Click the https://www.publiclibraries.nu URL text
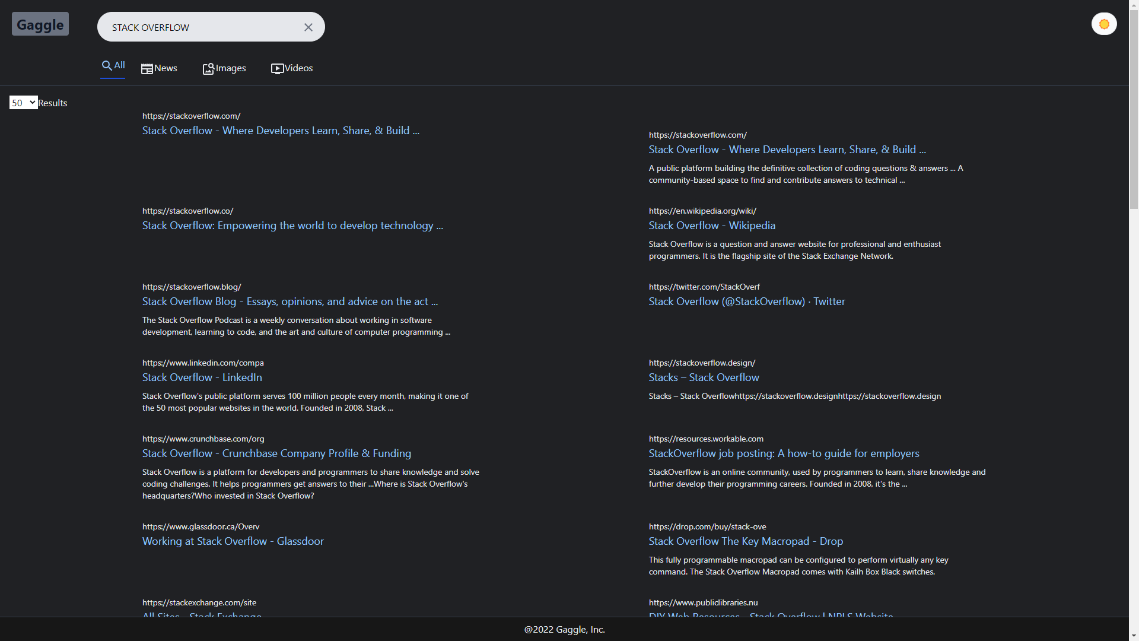The image size is (1139, 641). pyautogui.click(x=703, y=602)
